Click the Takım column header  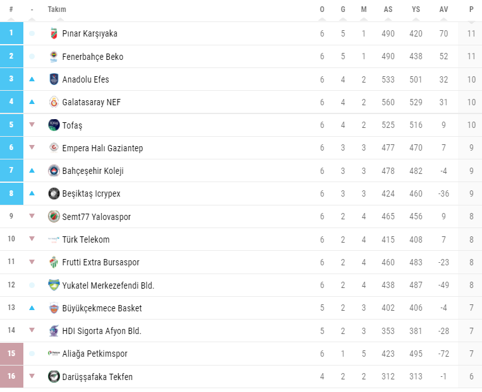click(57, 9)
